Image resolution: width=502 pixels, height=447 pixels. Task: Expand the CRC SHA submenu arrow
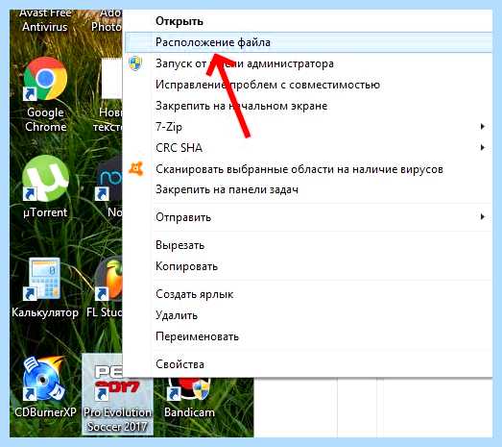(x=483, y=148)
